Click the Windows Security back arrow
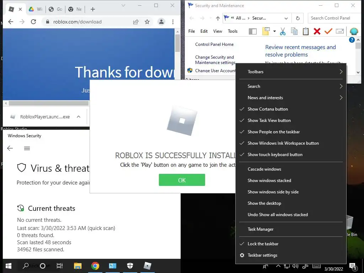The height and width of the screenshot is (273, 364). (x=10, y=148)
